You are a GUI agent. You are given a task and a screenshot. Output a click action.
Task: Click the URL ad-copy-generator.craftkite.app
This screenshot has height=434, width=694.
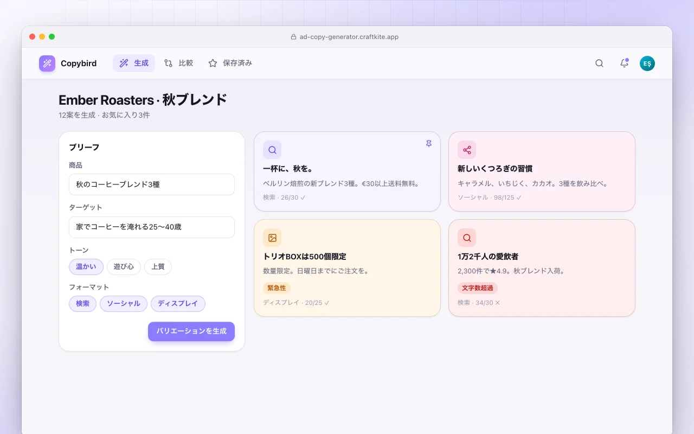349,37
